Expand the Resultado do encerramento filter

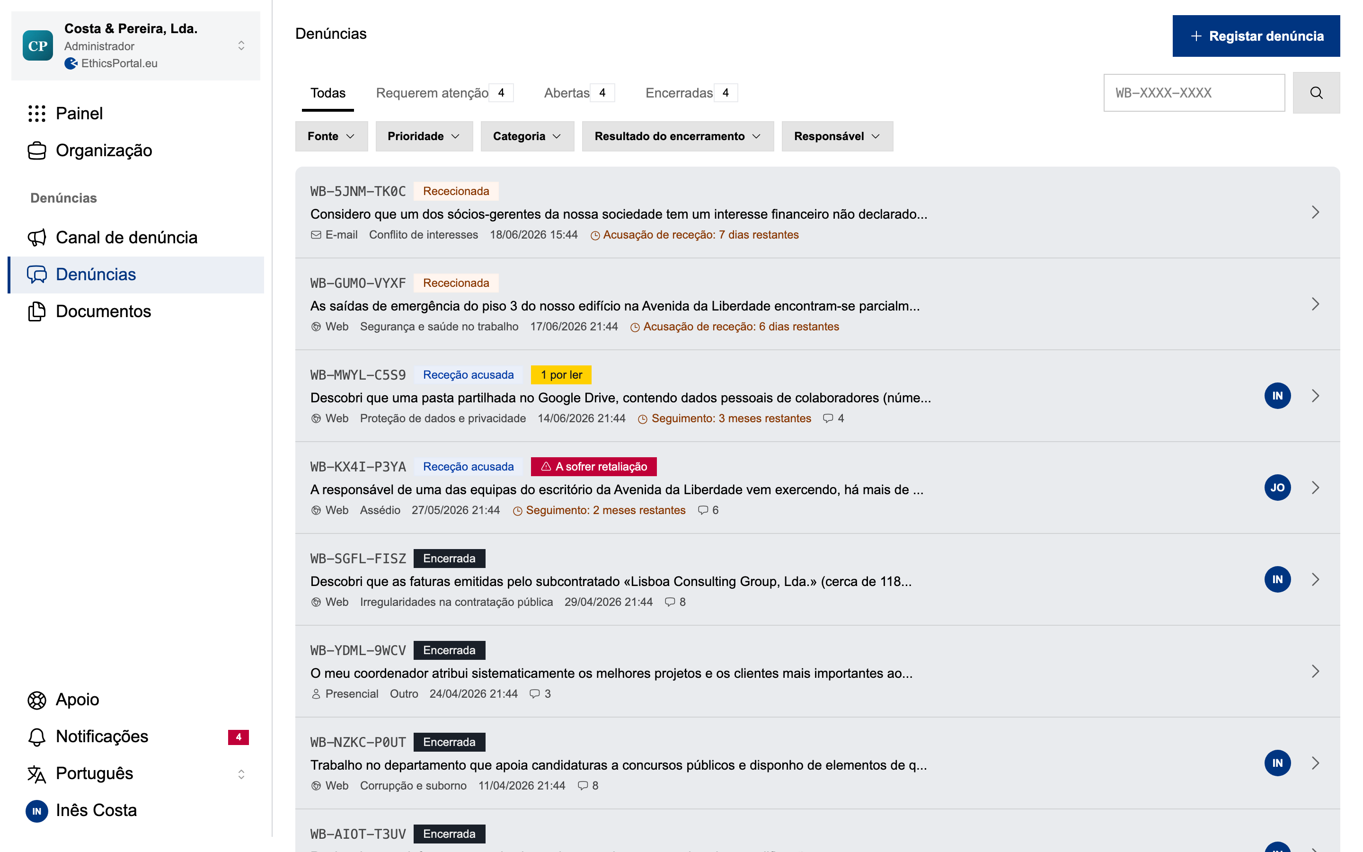click(x=678, y=136)
